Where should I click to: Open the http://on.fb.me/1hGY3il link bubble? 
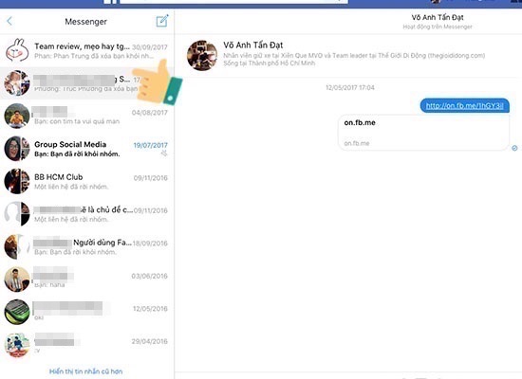(x=465, y=106)
